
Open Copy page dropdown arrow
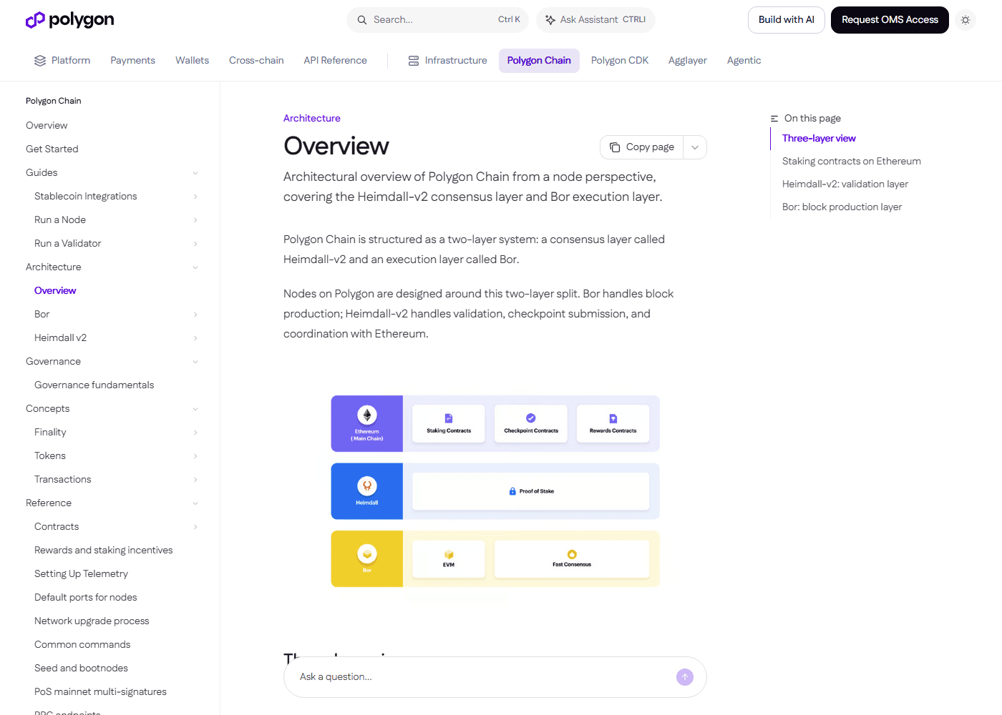click(695, 147)
